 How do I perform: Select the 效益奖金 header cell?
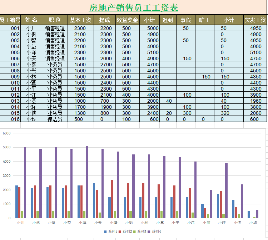point(127,20)
